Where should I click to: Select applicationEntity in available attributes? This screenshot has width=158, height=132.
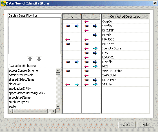[20, 88]
